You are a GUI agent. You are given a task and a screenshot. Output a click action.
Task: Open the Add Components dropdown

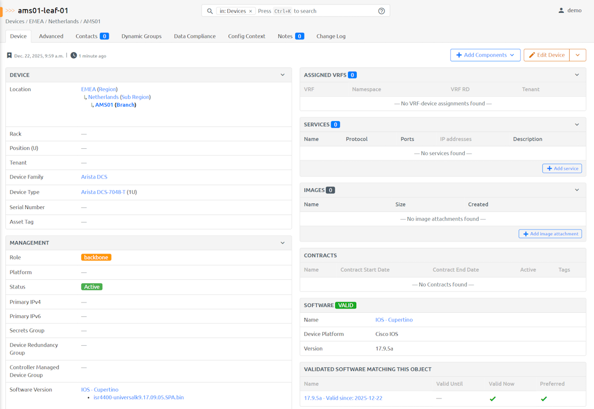click(x=485, y=55)
